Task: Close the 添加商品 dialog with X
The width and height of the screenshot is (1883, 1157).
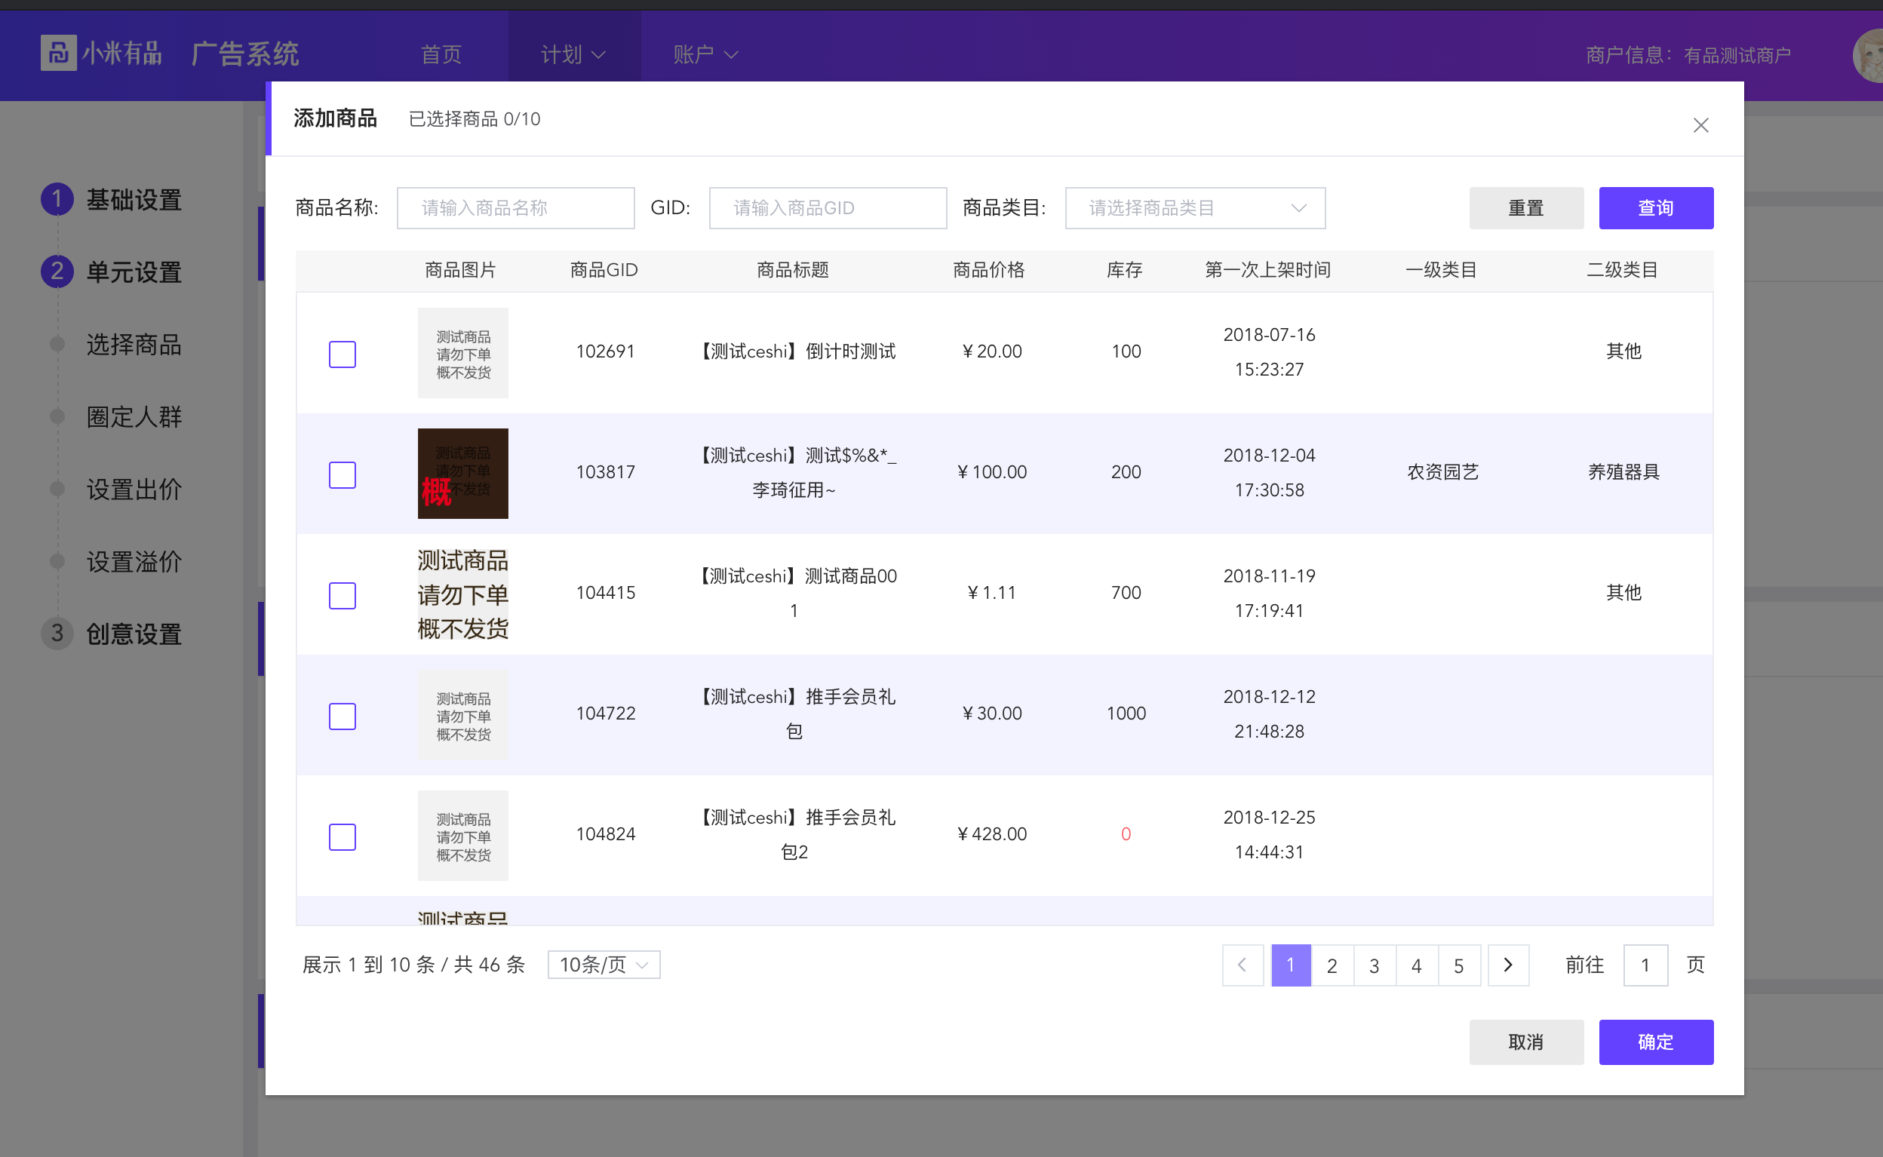Action: pyautogui.click(x=1700, y=124)
